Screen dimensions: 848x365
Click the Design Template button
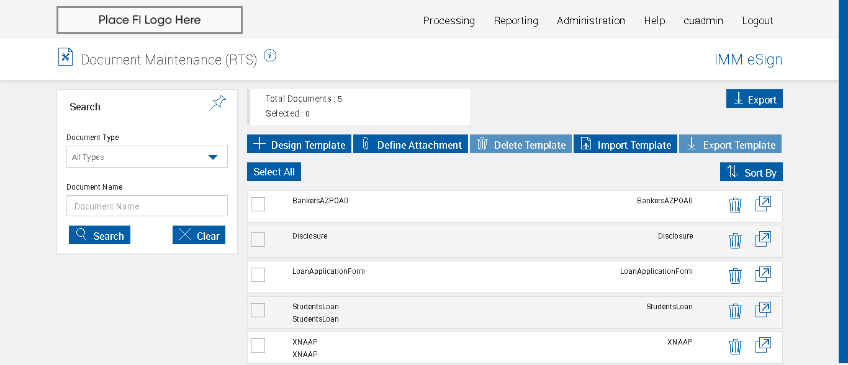(299, 144)
